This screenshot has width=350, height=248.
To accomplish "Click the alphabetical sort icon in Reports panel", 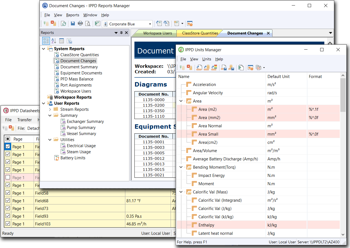I will click(x=54, y=41).
